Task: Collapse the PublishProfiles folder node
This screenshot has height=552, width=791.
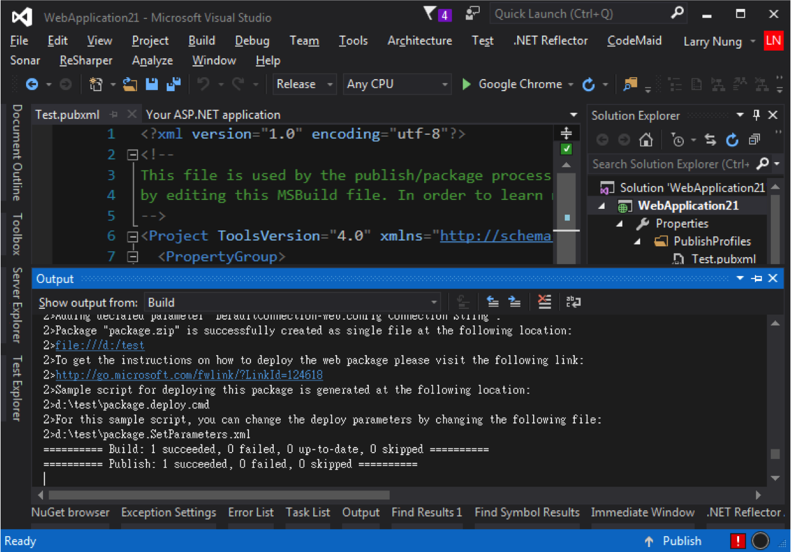Action: tap(639, 242)
